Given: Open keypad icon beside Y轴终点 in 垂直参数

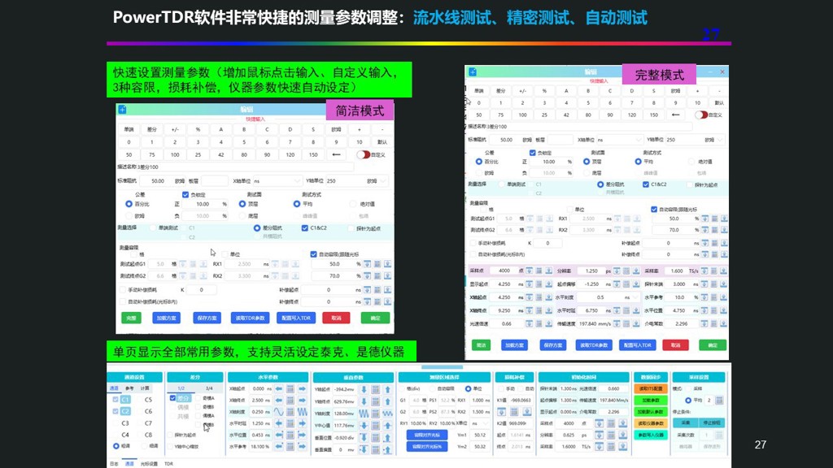Looking at the screenshot, I should click(x=376, y=401).
